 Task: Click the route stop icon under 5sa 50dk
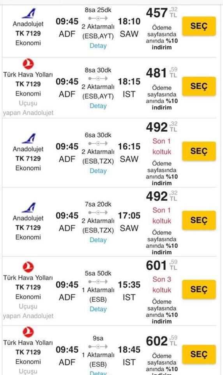pos(97,282)
